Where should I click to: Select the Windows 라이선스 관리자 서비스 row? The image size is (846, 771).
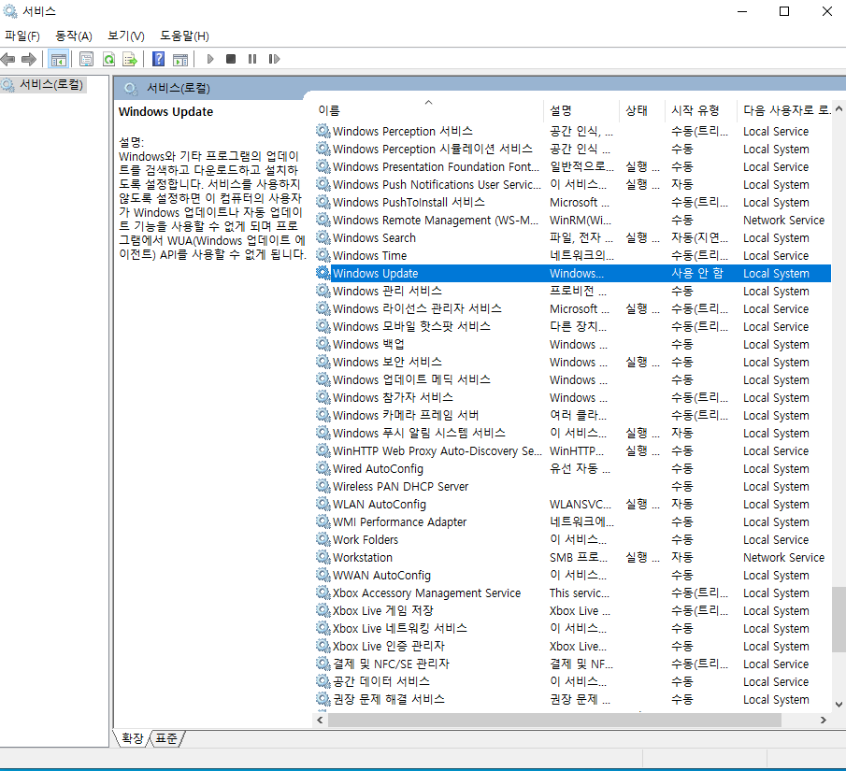coord(572,308)
